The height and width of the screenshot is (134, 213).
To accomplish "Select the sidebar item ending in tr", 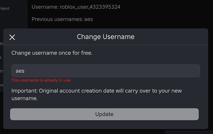I will pos(2,71).
